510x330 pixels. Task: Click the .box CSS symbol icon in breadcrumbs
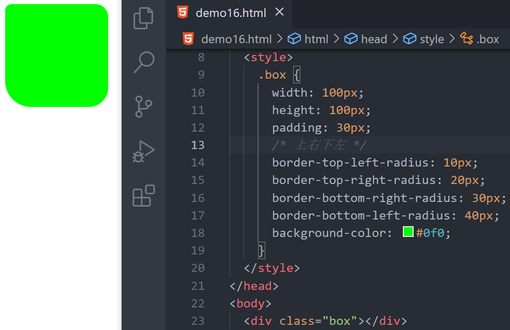pyautogui.click(x=467, y=39)
